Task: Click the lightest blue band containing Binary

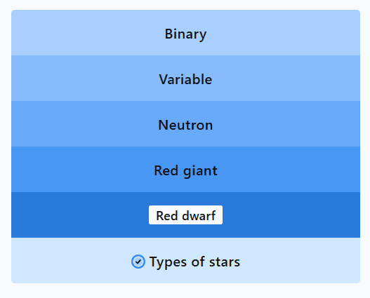Action: tap(185, 33)
